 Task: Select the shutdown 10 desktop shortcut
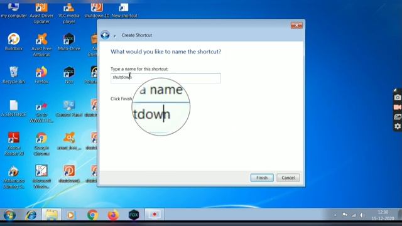click(x=97, y=10)
